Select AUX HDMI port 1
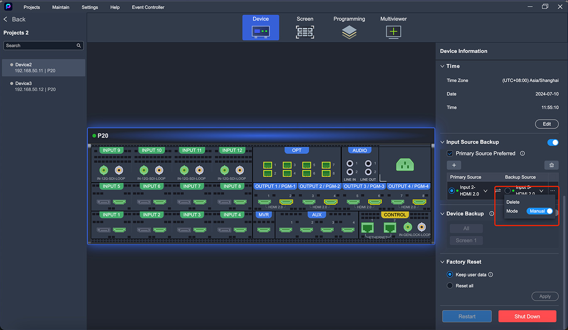 286,230
